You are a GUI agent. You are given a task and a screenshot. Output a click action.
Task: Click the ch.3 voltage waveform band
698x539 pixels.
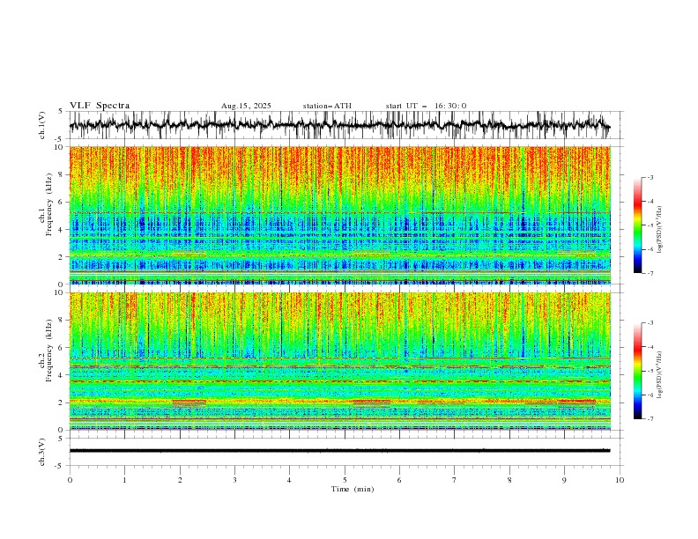click(339, 451)
